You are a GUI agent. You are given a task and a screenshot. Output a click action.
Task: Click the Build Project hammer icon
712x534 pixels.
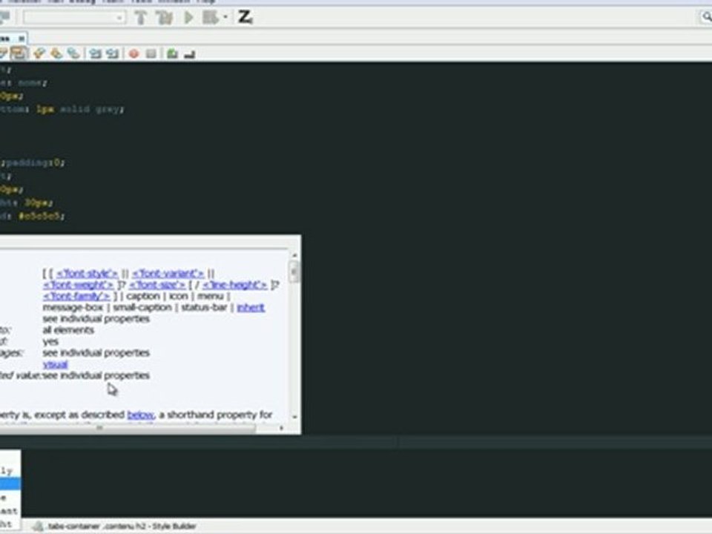click(x=141, y=18)
